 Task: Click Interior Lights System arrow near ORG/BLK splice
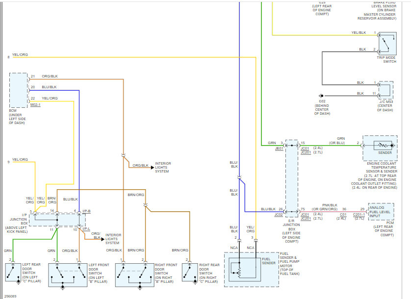[153, 168]
